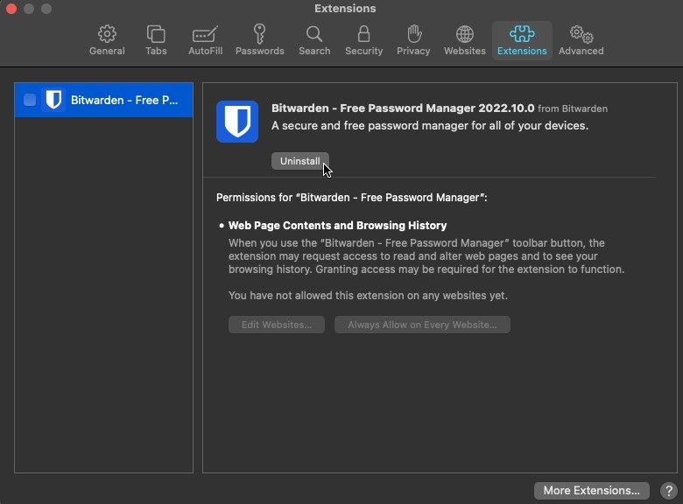683x504 pixels.
Task: Click Always Allow on Every Website...
Action: (422, 325)
